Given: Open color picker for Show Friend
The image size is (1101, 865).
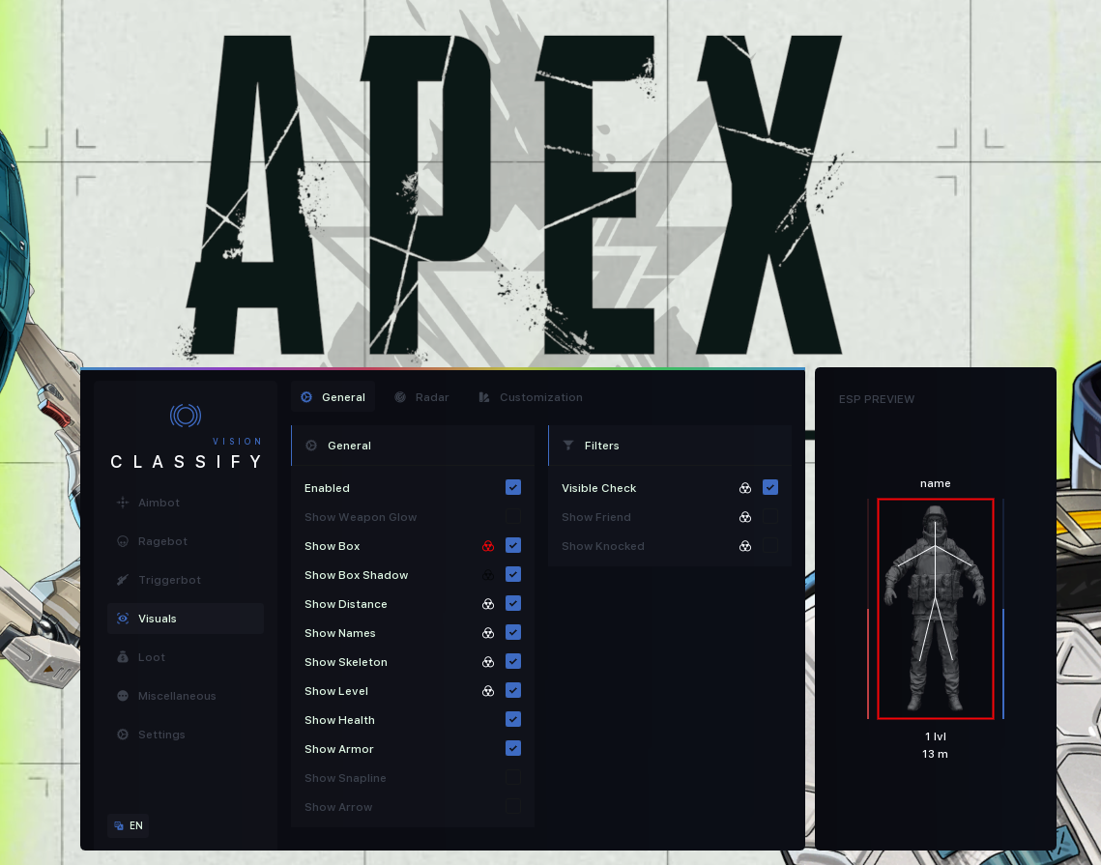Looking at the screenshot, I should 745,517.
